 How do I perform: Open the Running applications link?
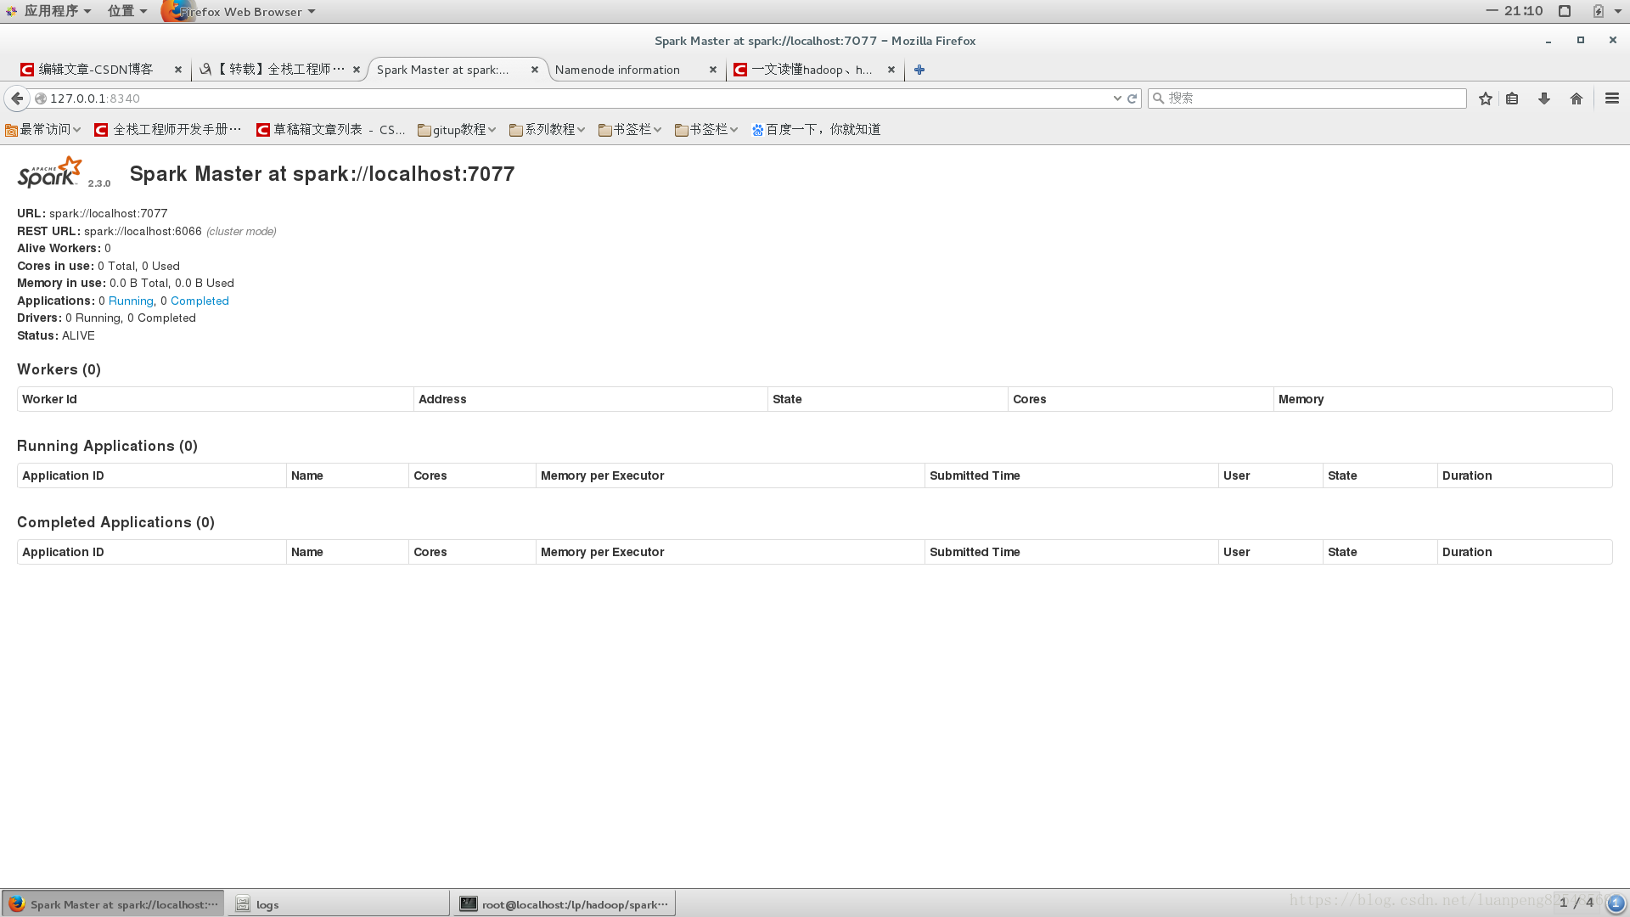click(131, 301)
